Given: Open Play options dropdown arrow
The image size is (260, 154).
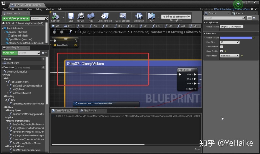Looking at the screenshot, I should tap(159, 17).
